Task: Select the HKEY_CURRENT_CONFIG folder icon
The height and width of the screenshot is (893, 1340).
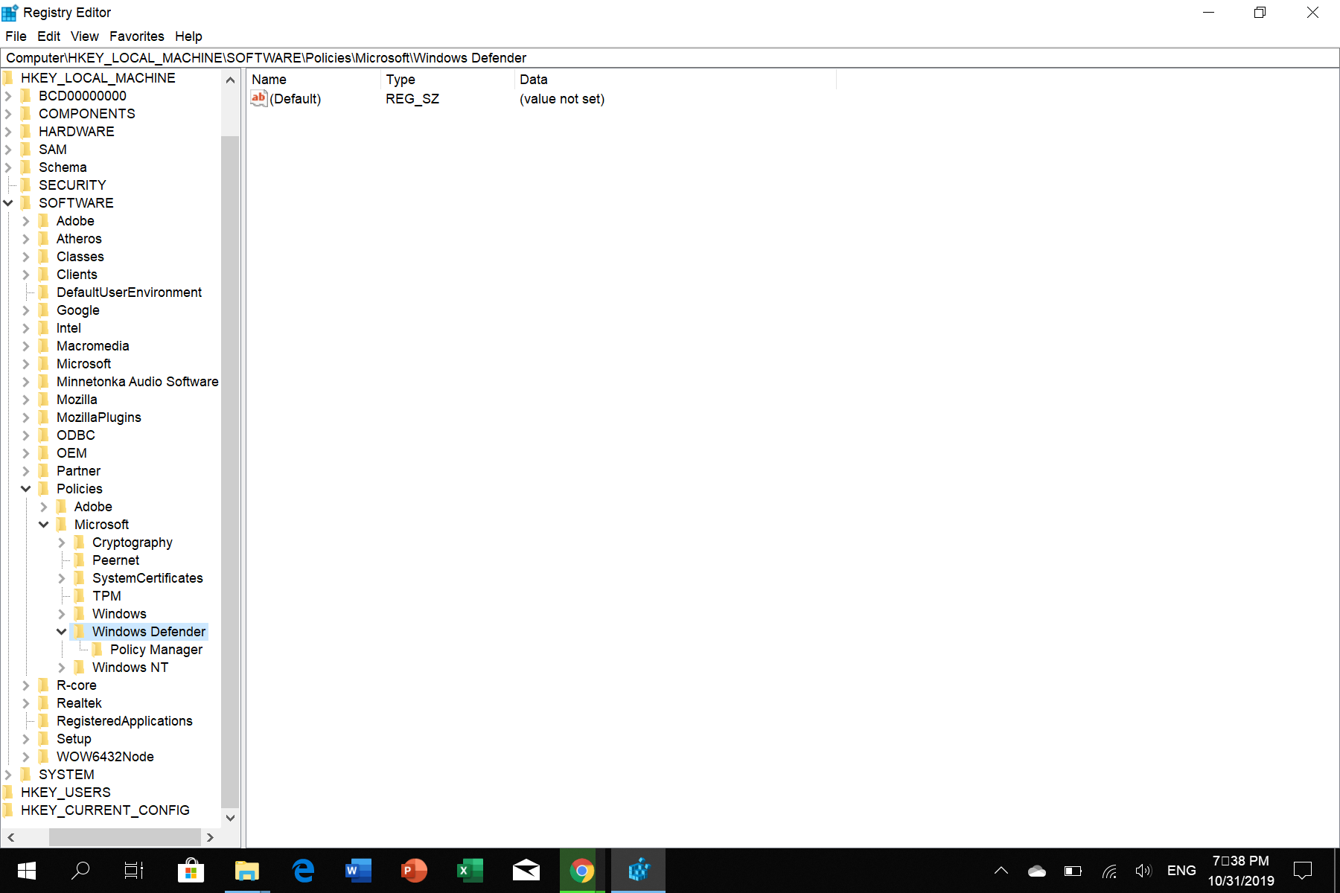Action: (8, 810)
